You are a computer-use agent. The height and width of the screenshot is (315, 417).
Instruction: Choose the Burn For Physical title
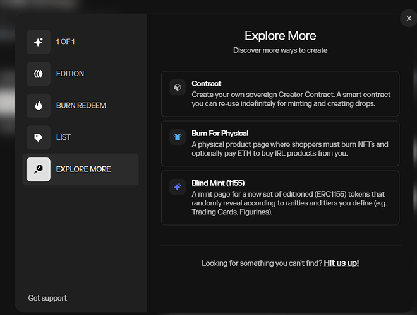(x=220, y=134)
